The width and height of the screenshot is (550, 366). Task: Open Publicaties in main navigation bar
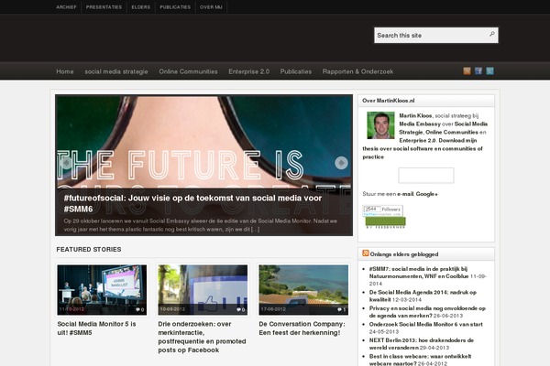tap(296, 71)
